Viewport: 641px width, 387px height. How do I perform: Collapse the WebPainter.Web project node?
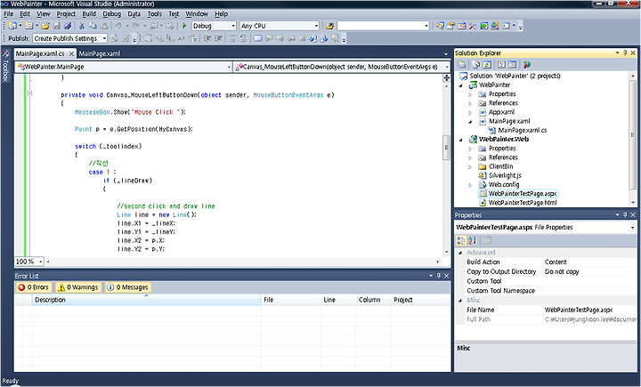click(461, 140)
